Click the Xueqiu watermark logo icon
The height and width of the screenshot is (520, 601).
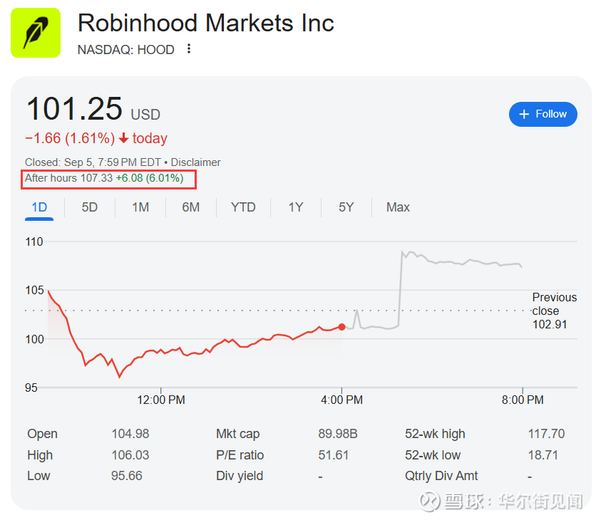pos(428,501)
